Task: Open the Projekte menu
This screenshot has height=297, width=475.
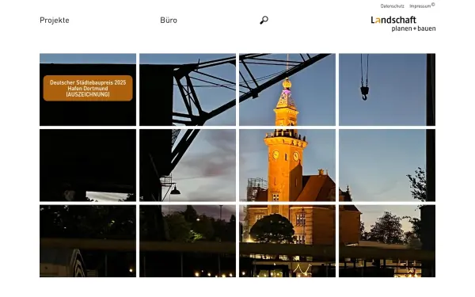Action: pos(55,21)
